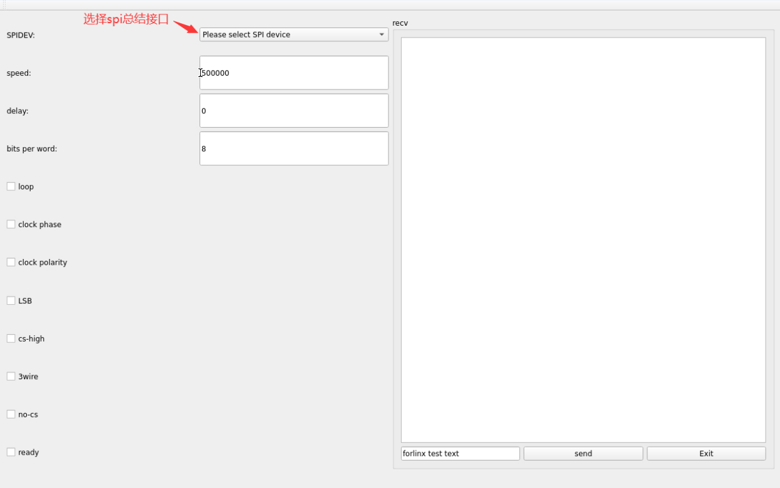The height and width of the screenshot is (488, 780).
Task: Click into the speed input field
Action: click(294, 73)
